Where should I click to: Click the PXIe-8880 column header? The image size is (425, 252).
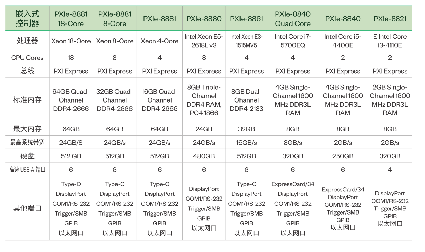(x=204, y=19)
